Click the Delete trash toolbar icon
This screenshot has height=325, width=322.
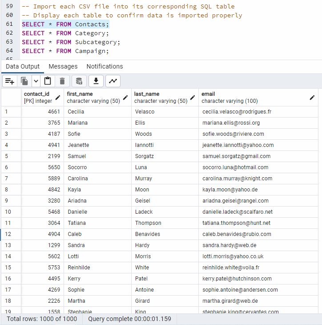click(62, 81)
